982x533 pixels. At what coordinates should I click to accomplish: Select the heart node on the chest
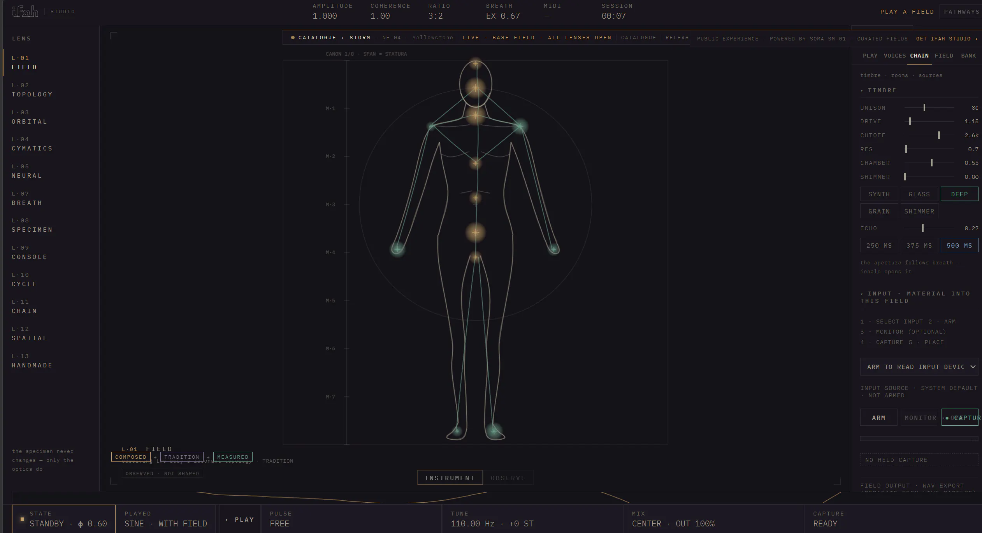coord(476,163)
